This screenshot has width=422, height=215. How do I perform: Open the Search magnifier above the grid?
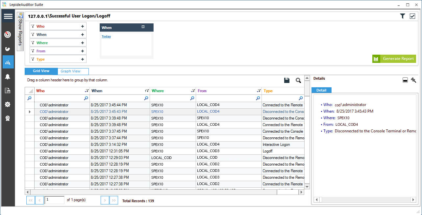[298, 80]
